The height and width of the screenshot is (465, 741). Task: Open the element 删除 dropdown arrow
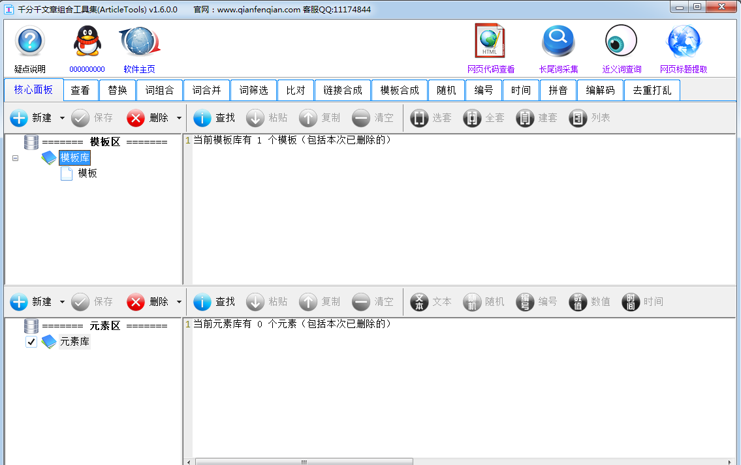(x=179, y=302)
